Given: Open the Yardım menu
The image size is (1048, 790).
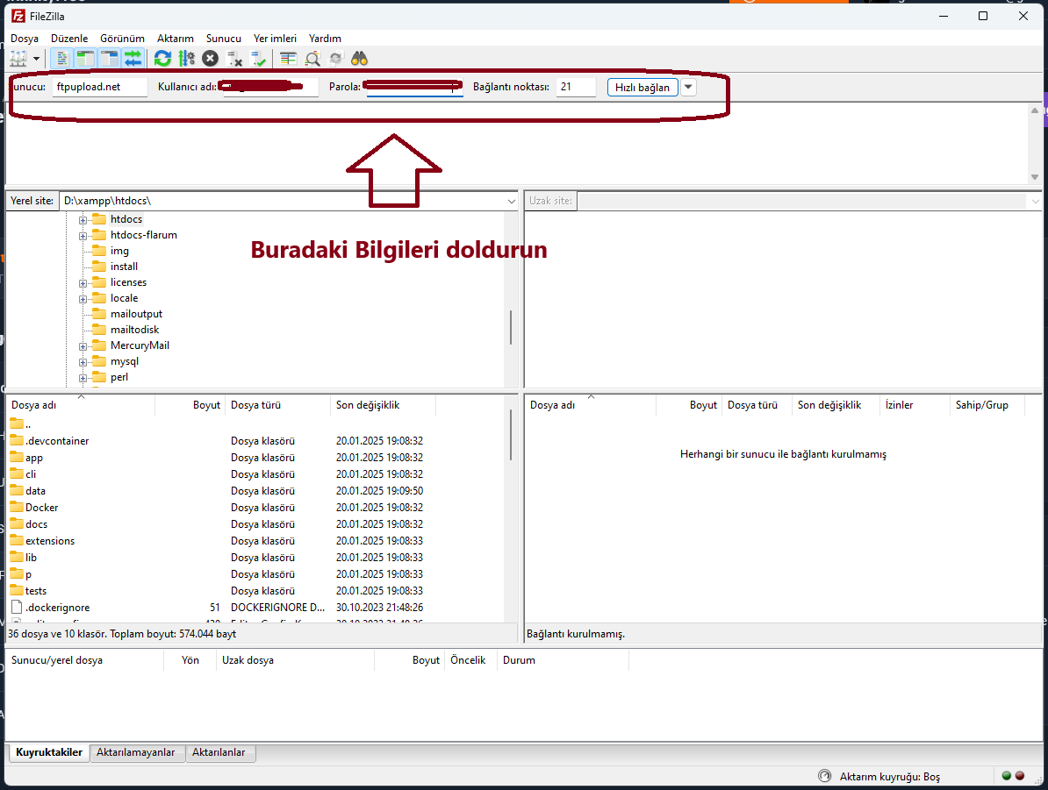Looking at the screenshot, I should pos(325,39).
